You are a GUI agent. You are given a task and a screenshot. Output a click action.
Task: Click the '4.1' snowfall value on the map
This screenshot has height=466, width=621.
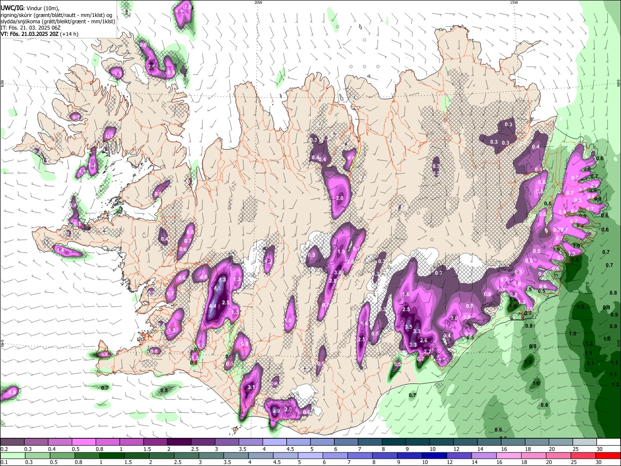[217, 288]
